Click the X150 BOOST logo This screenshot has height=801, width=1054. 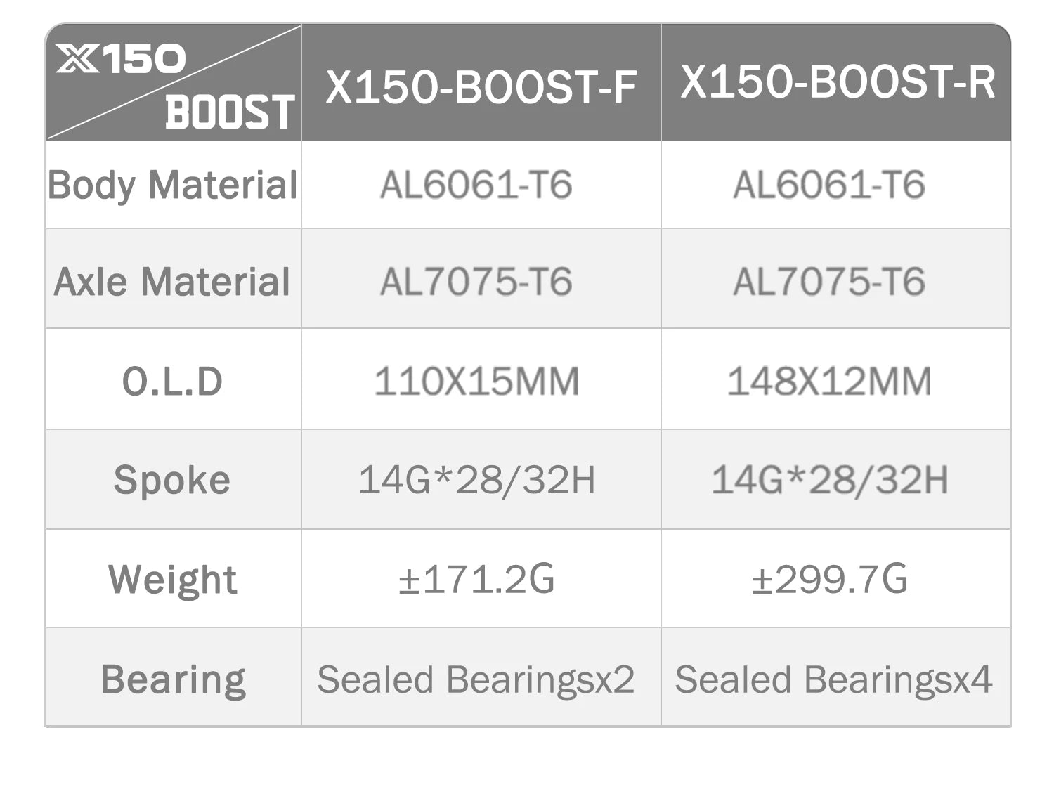174,84
